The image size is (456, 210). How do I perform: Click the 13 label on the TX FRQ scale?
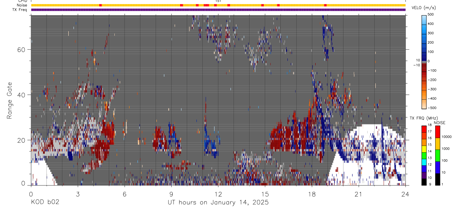point(430,158)
